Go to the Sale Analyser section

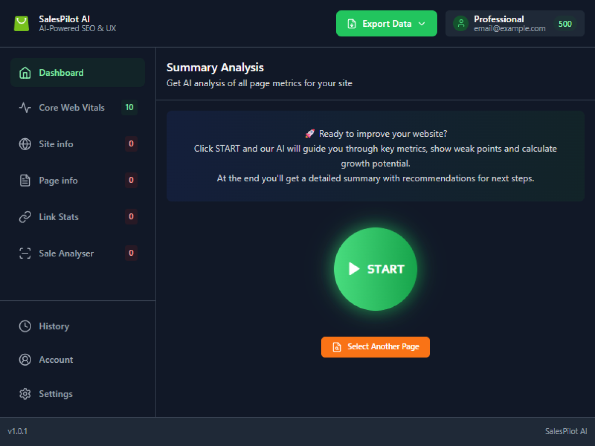[x=66, y=253]
